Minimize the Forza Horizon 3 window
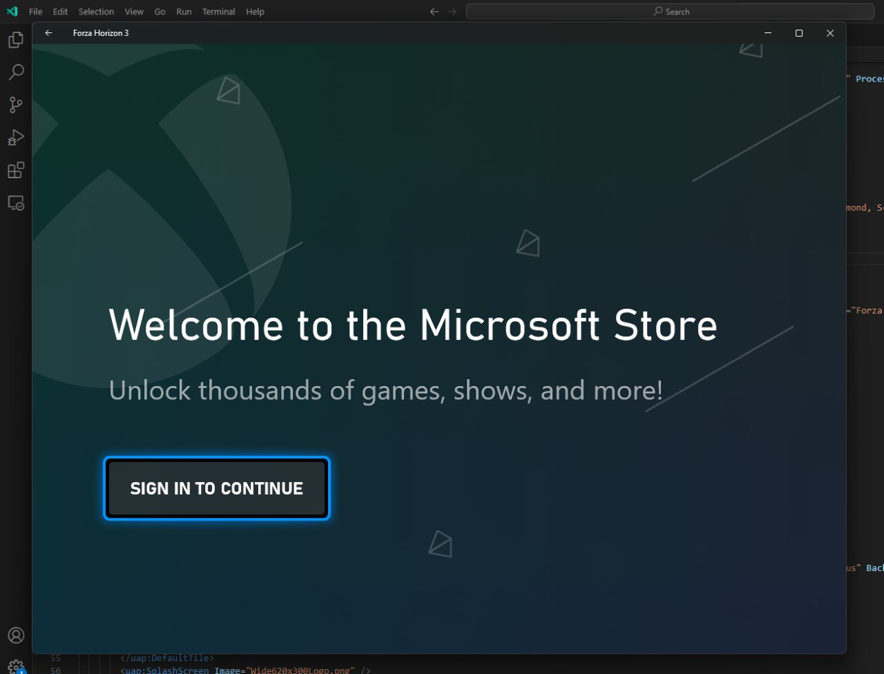Viewport: 884px width, 674px height. 768,33
